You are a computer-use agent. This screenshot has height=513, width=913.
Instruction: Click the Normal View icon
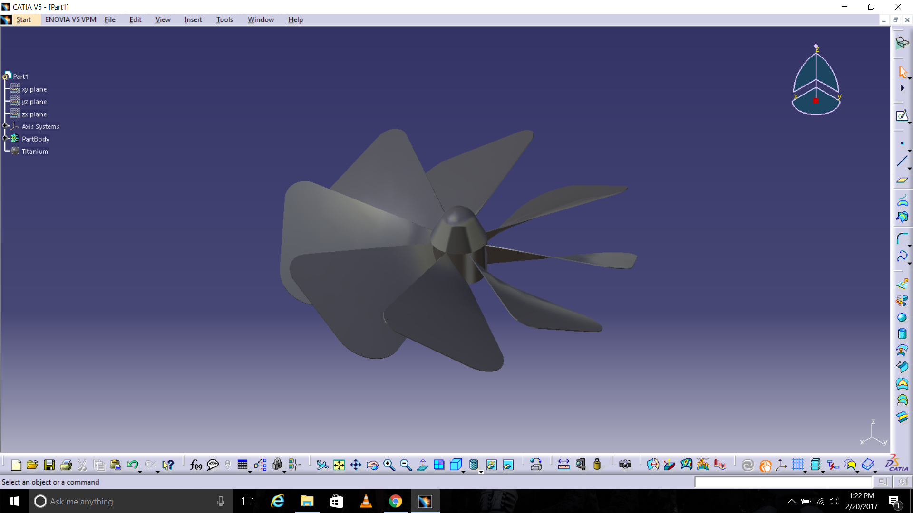(x=422, y=465)
